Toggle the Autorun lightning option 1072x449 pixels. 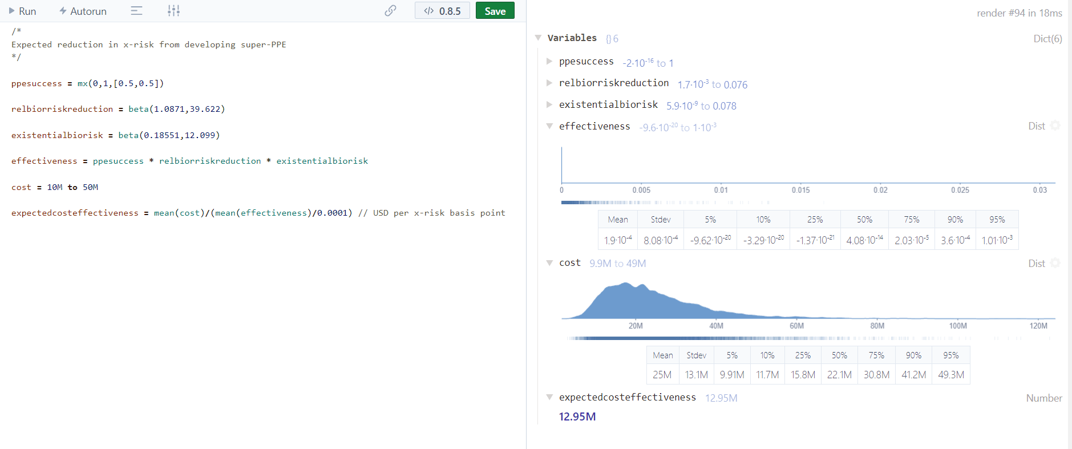point(63,11)
